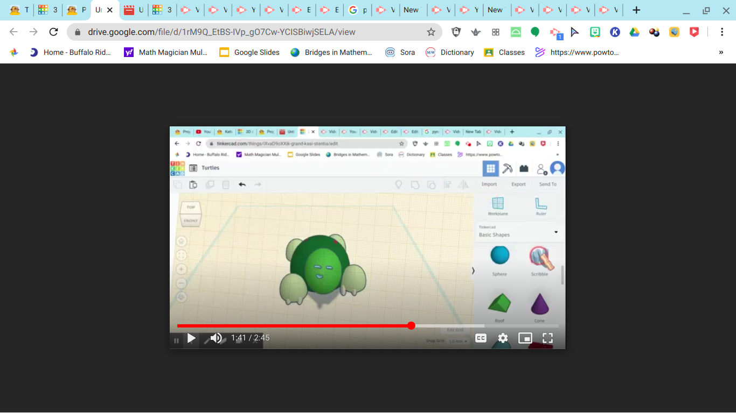Screen dimensions: 736x413
Task: Open the light-green arch extension icon
Action: (516, 32)
